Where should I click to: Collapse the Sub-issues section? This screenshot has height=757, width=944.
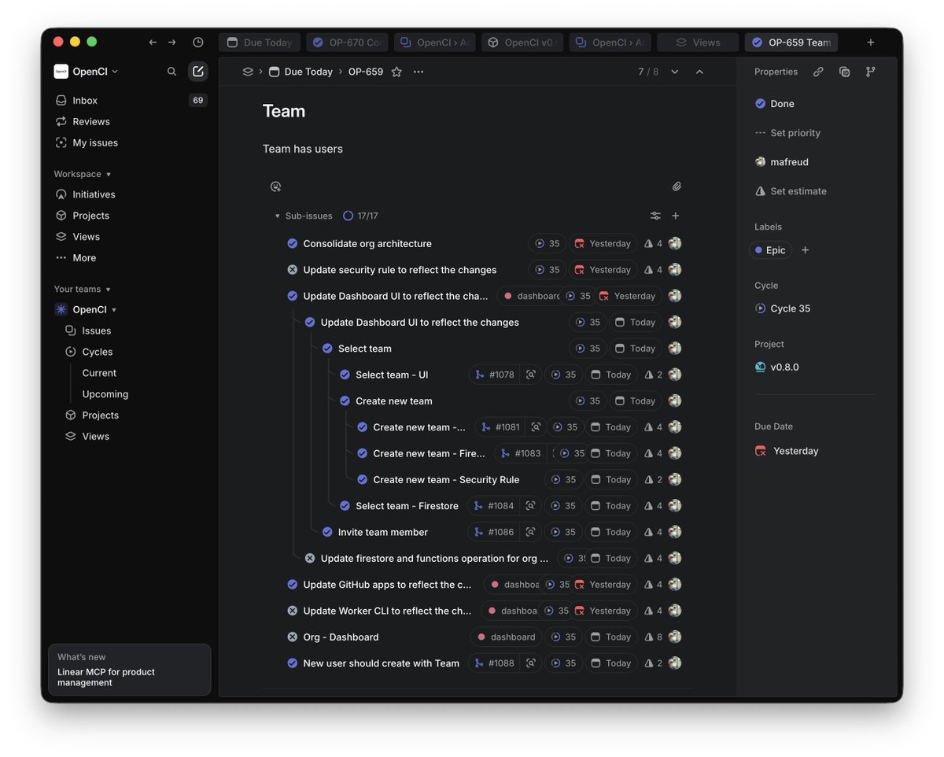(x=277, y=215)
